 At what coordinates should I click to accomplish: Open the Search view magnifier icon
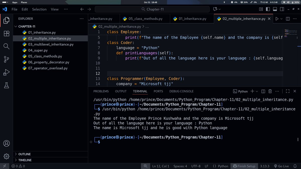[x=6, y=46]
